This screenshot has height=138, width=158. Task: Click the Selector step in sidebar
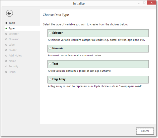[x=14, y=34]
